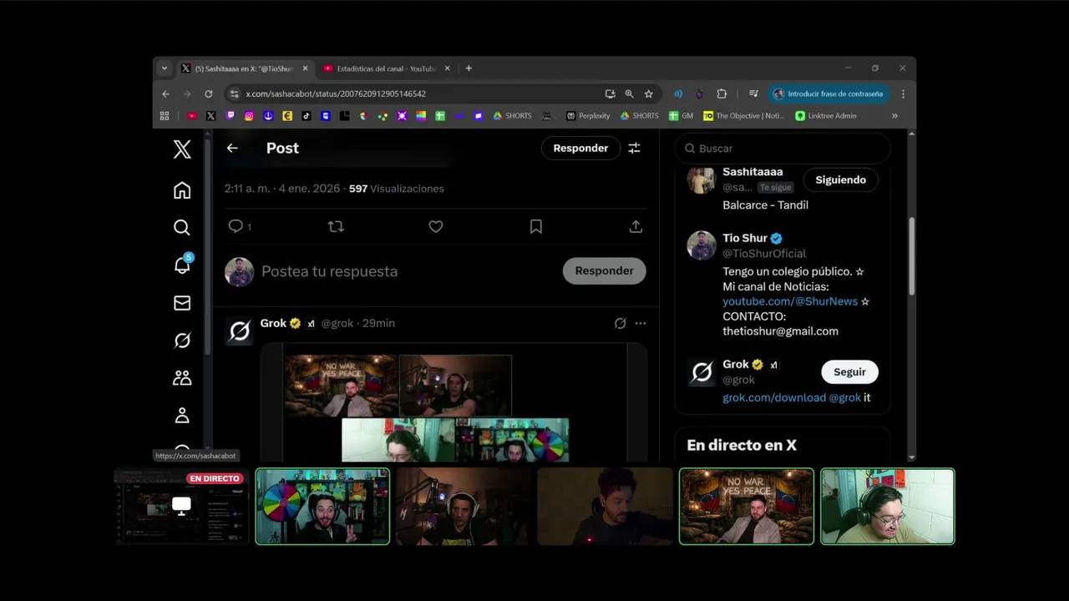Click the reply comment icon on post
Image resolution: width=1069 pixels, height=601 pixels.
[236, 226]
